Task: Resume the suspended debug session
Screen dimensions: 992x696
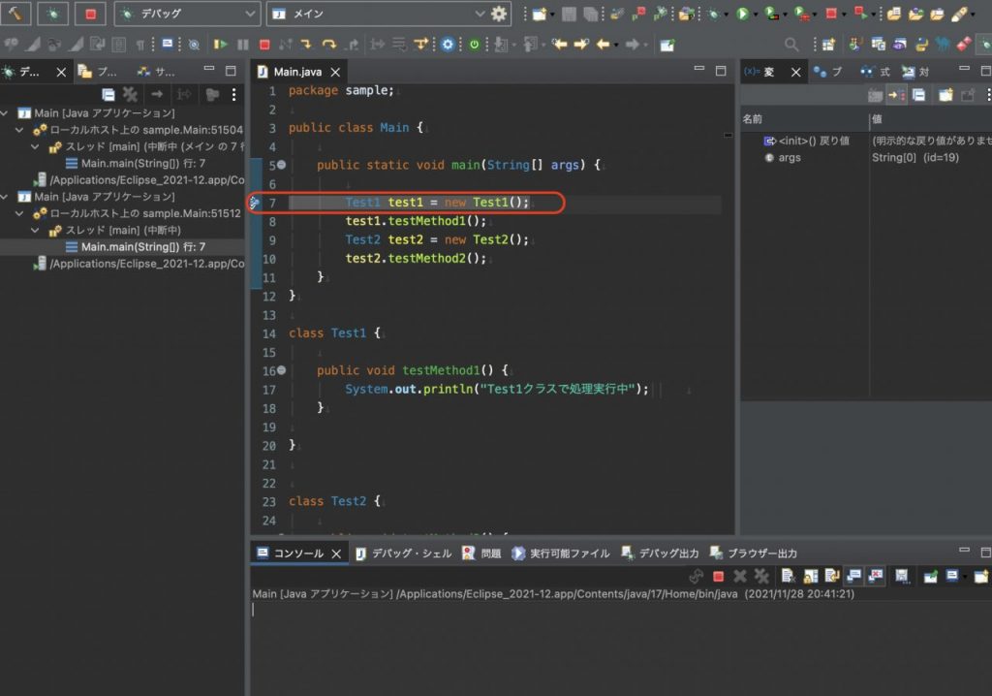Action: tap(220, 45)
